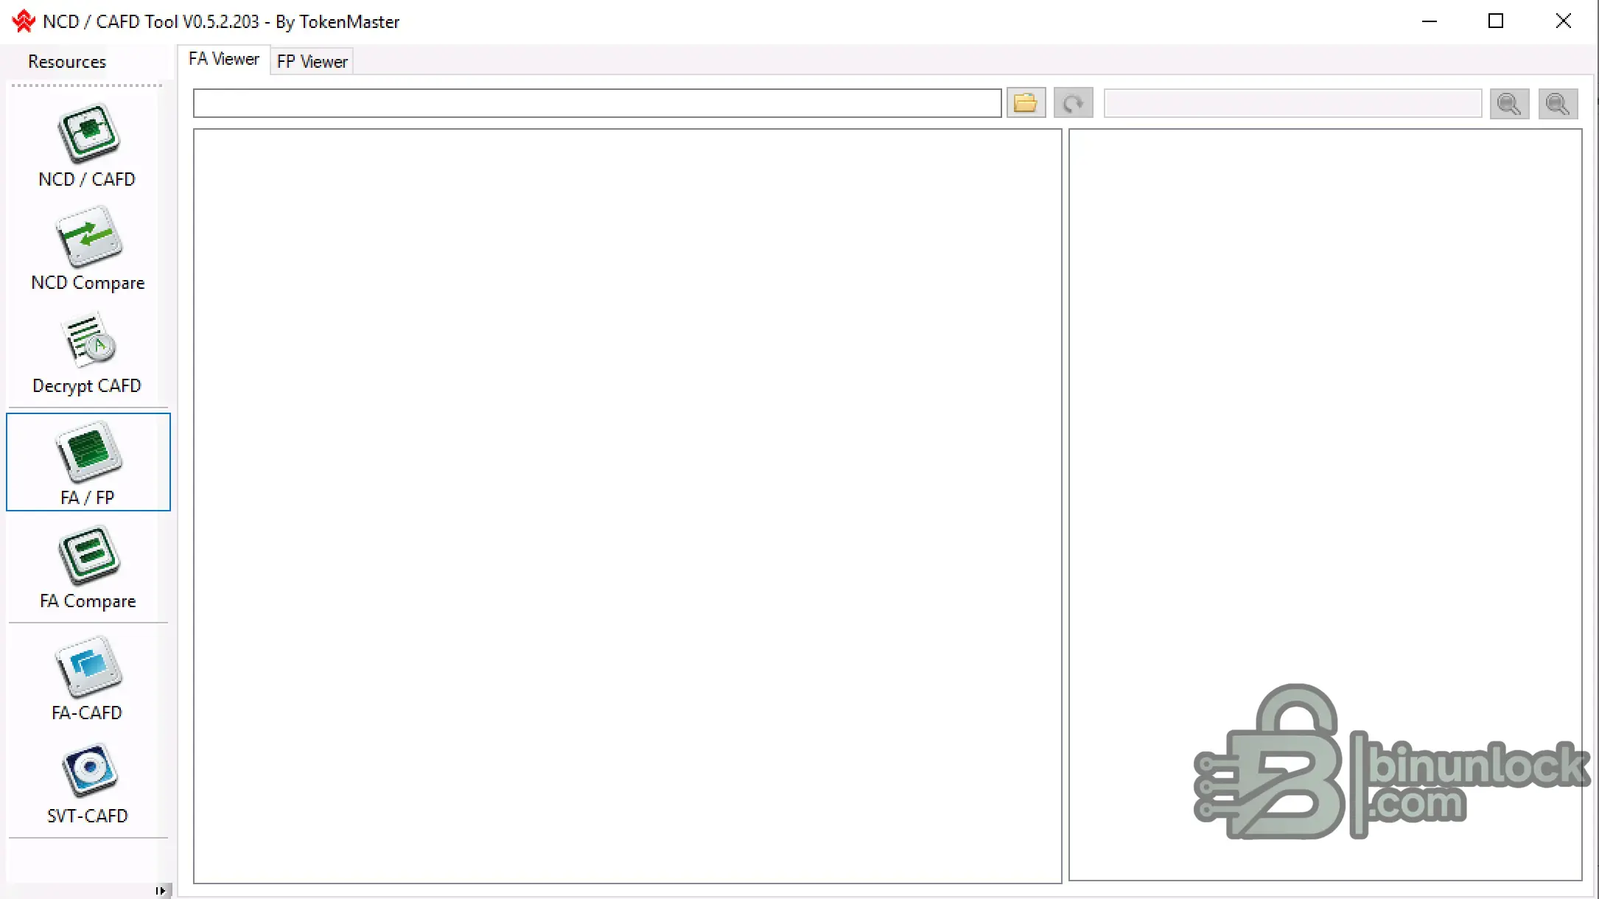
Task: Switch to the FP Viewer tab
Action: point(312,61)
